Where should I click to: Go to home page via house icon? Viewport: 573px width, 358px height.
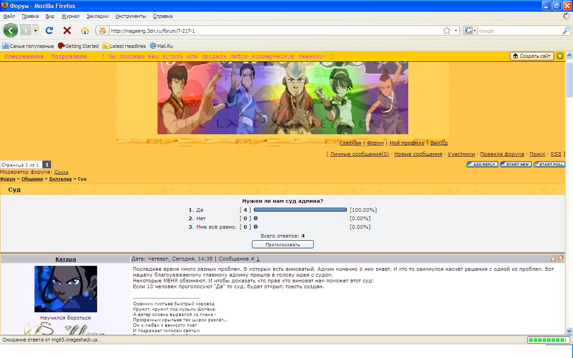(x=85, y=30)
